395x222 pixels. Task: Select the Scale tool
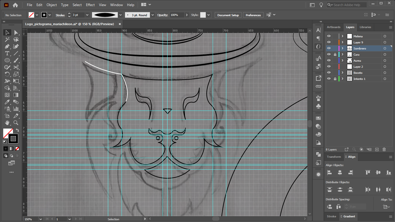coord(16,74)
